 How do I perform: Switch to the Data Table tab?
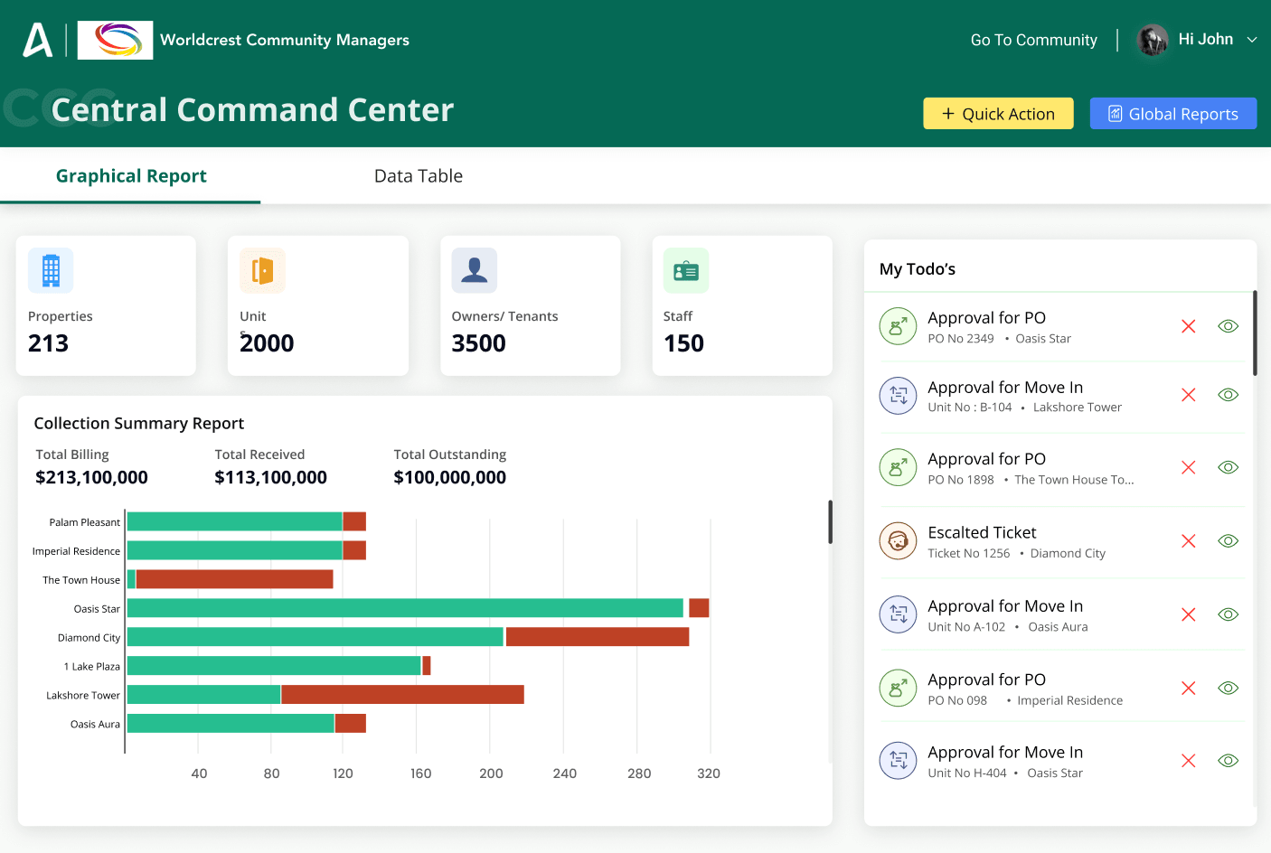[419, 176]
